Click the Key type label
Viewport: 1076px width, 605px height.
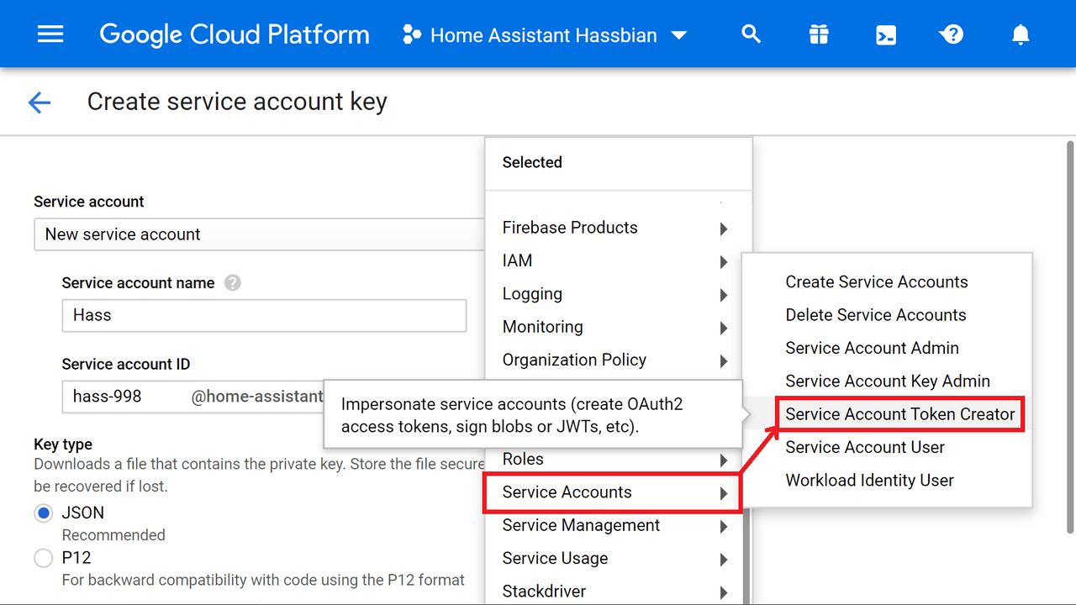(63, 444)
